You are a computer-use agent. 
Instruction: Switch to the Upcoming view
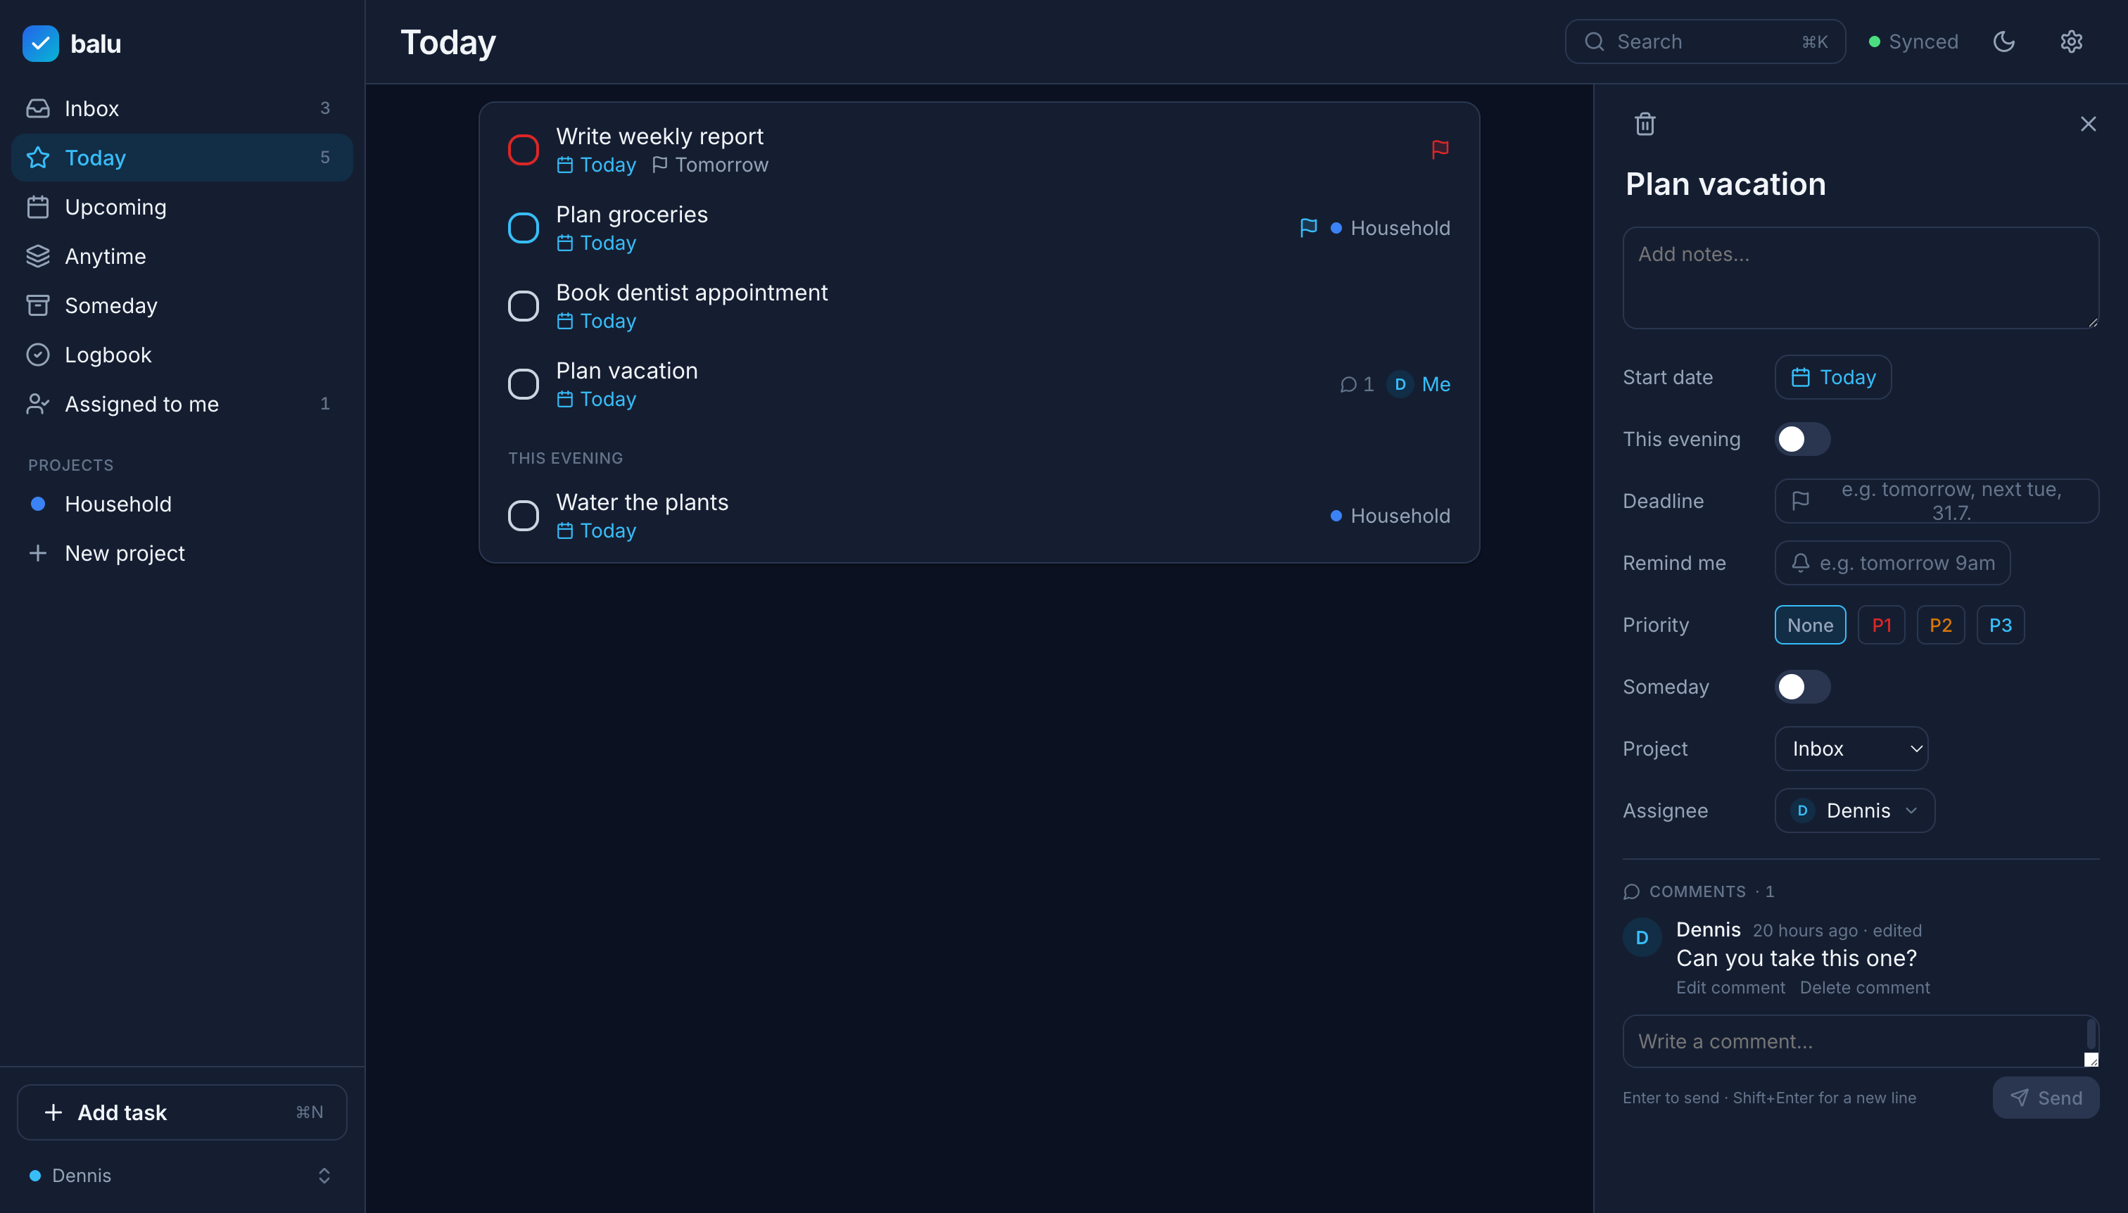(x=182, y=207)
